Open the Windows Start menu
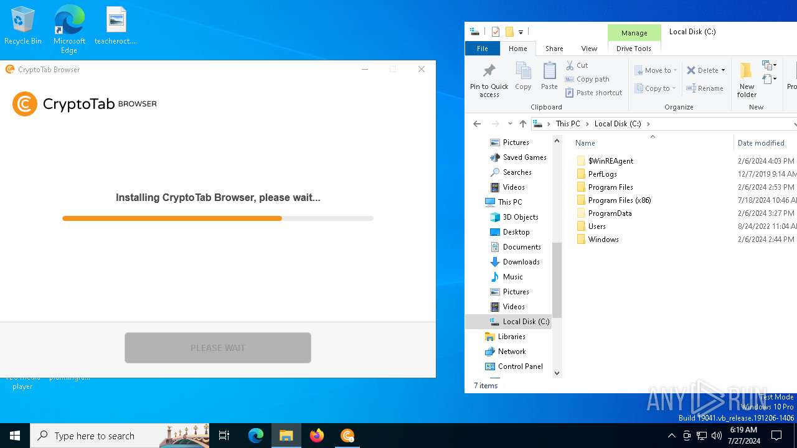Screen dimensions: 797x448 pos(15,436)
